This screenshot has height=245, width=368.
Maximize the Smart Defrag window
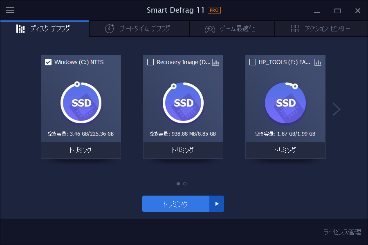[337, 11]
